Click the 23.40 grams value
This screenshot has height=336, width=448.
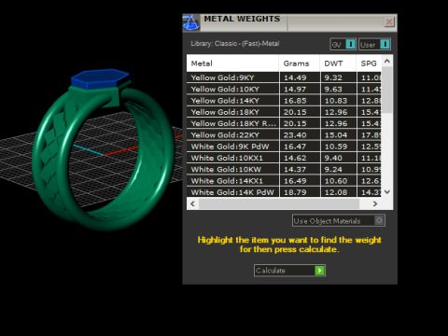pos(295,135)
